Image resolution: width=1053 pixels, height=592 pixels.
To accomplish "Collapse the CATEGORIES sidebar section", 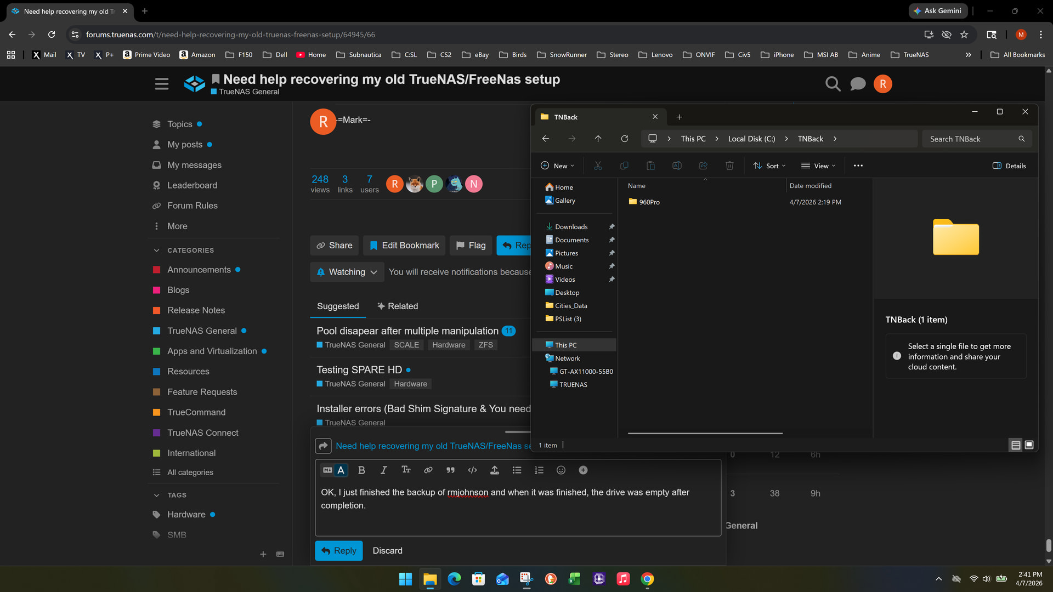I will tap(156, 251).
